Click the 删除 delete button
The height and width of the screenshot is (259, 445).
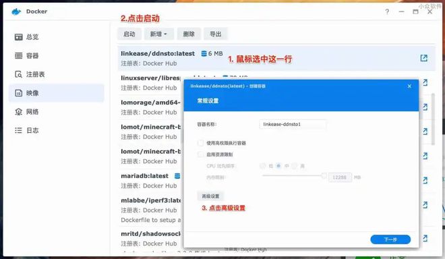pyautogui.click(x=189, y=34)
